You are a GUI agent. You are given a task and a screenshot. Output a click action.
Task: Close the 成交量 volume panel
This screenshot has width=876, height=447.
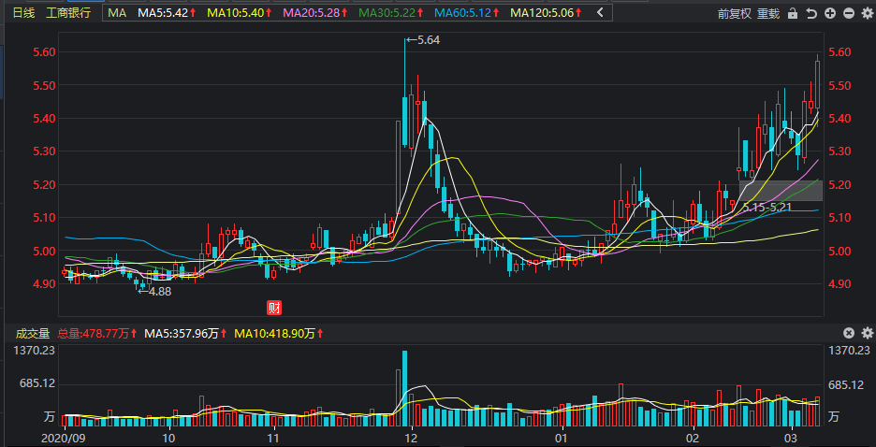tap(848, 333)
